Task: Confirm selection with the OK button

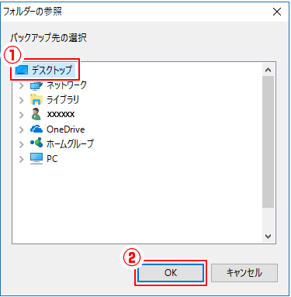Action: tap(171, 273)
